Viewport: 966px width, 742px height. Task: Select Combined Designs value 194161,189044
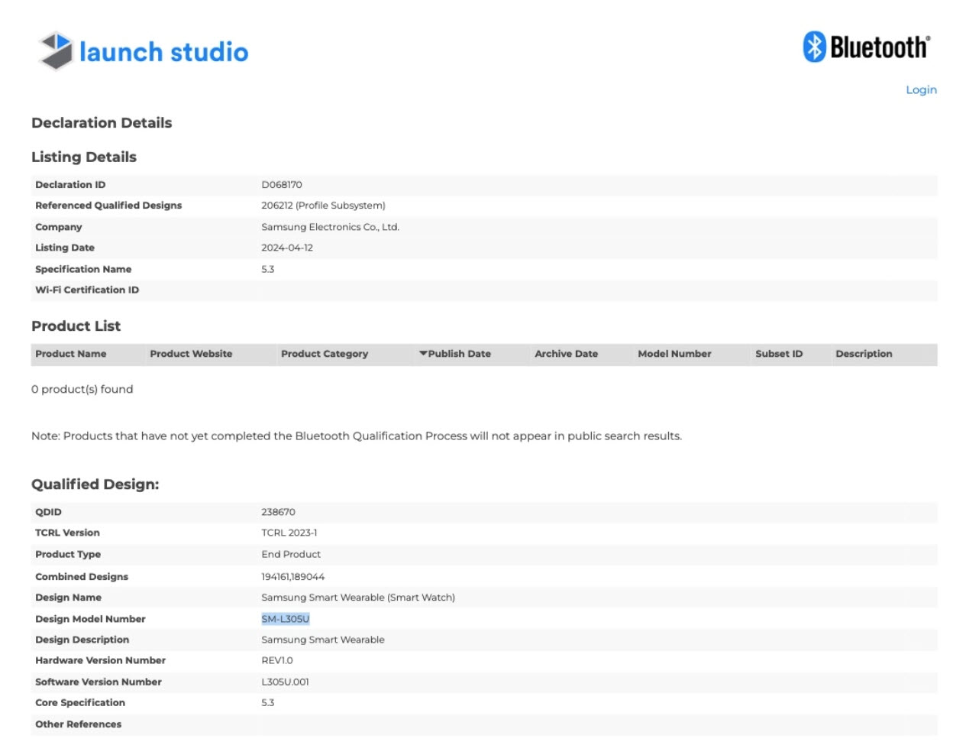(293, 577)
